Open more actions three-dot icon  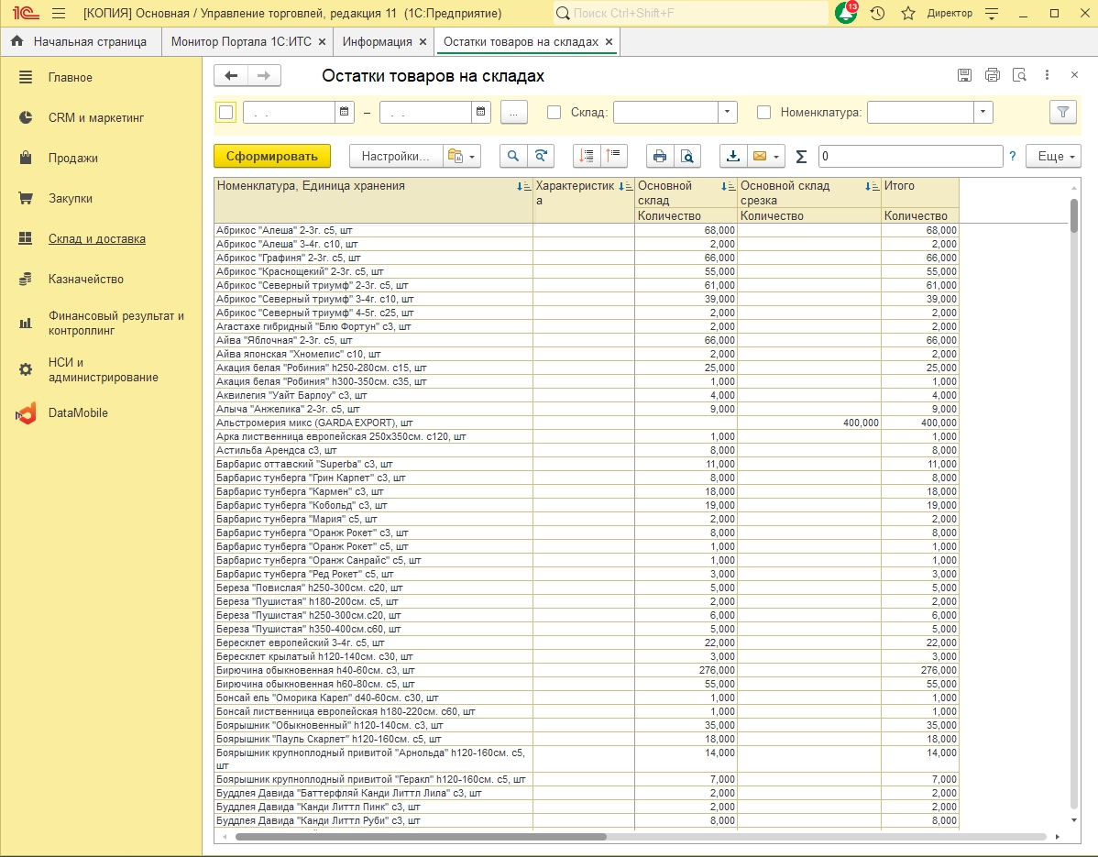(1047, 75)
